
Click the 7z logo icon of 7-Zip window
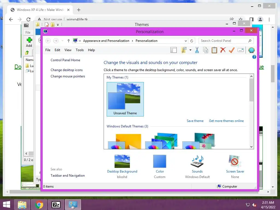click(26, 25)
